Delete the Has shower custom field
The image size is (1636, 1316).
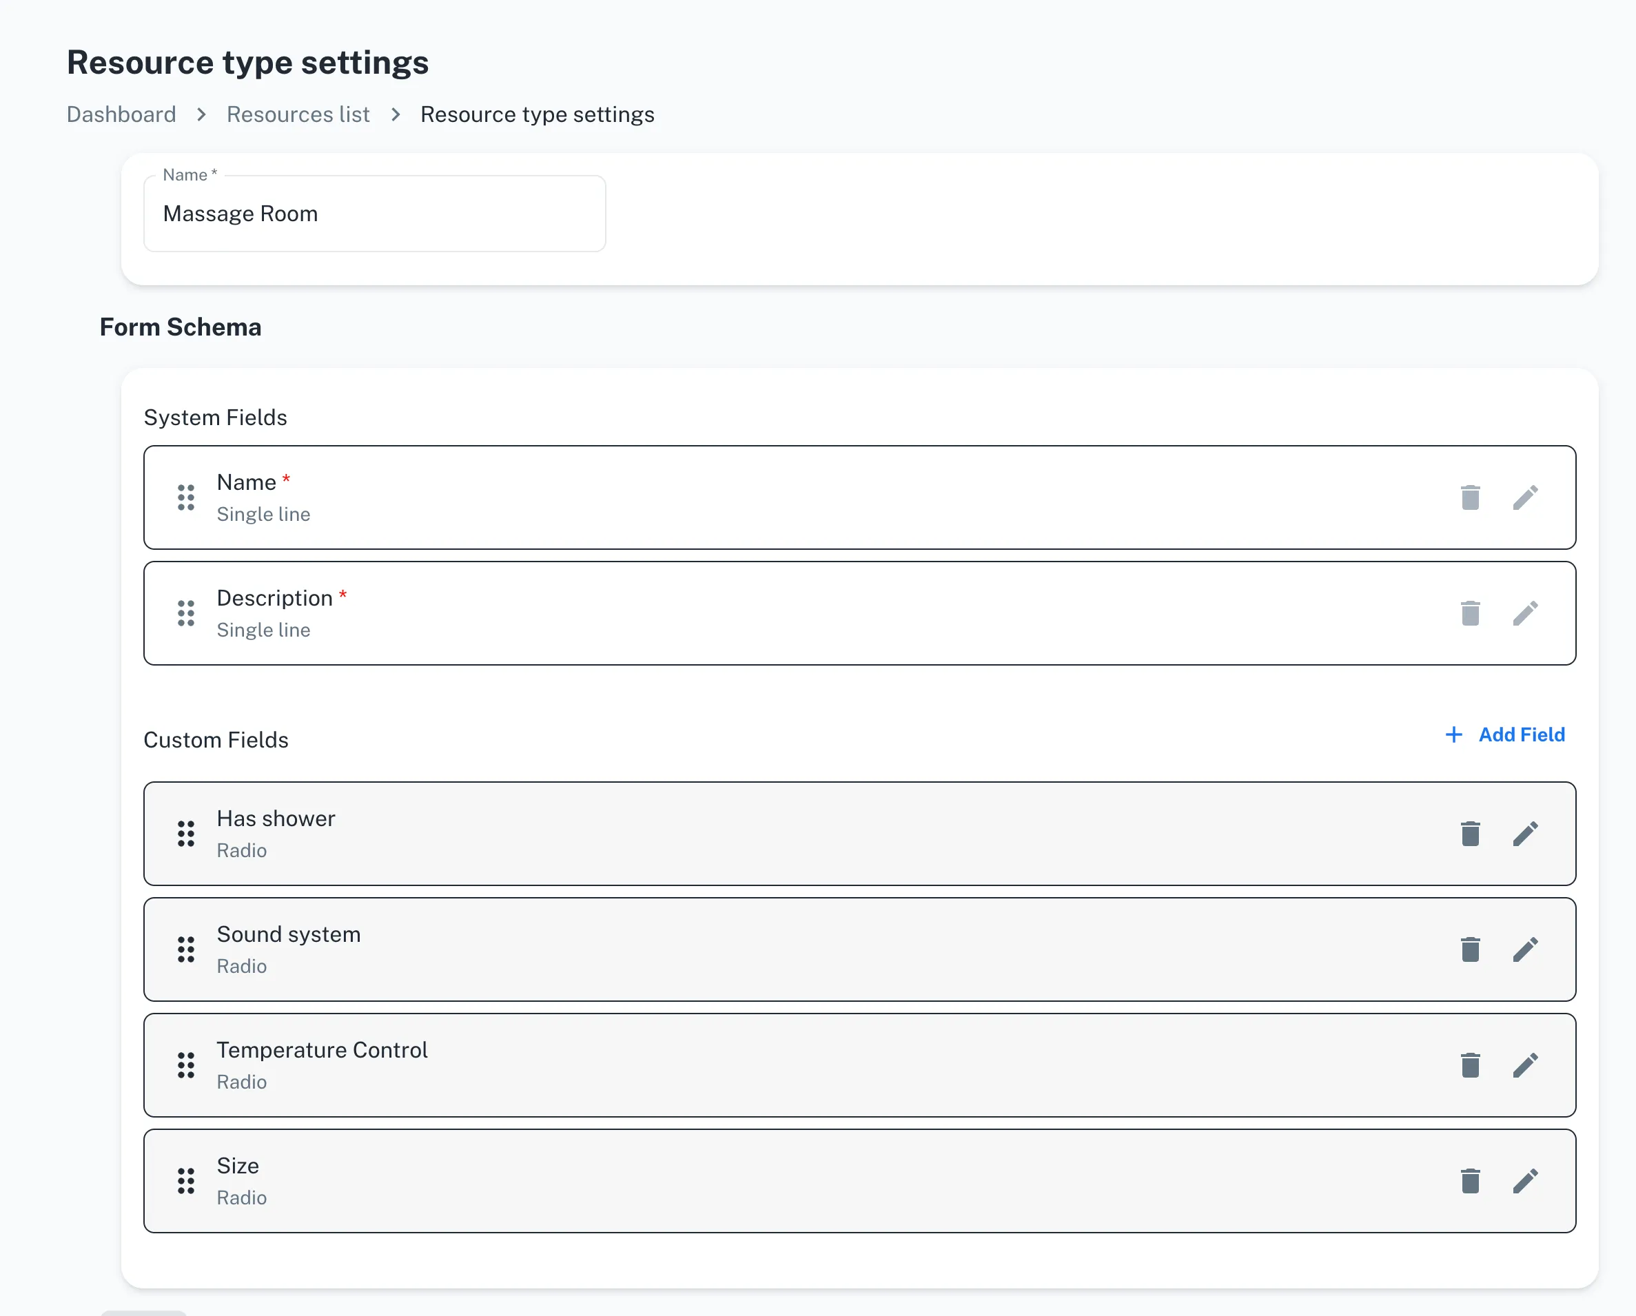1471,834
